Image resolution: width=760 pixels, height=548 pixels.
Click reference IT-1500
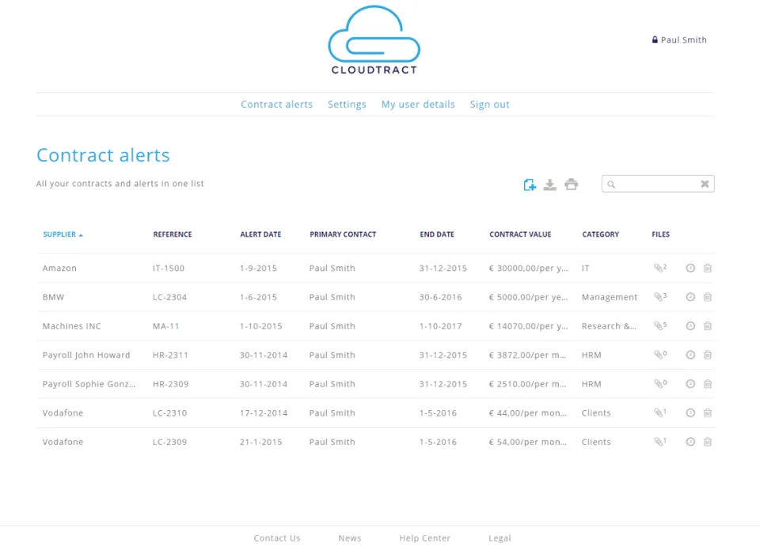click(x=168, y=268)
